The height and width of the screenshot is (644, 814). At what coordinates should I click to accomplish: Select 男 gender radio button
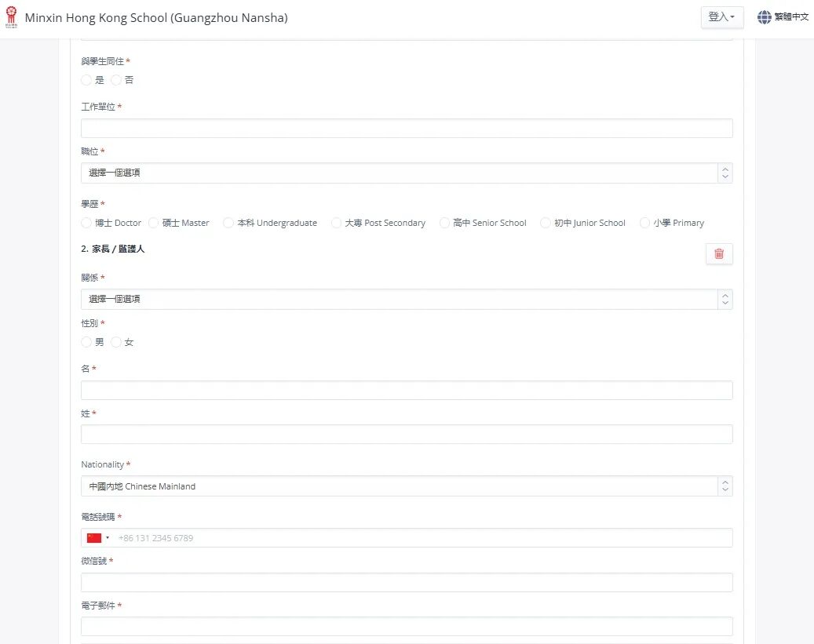[x=86, y=342]
